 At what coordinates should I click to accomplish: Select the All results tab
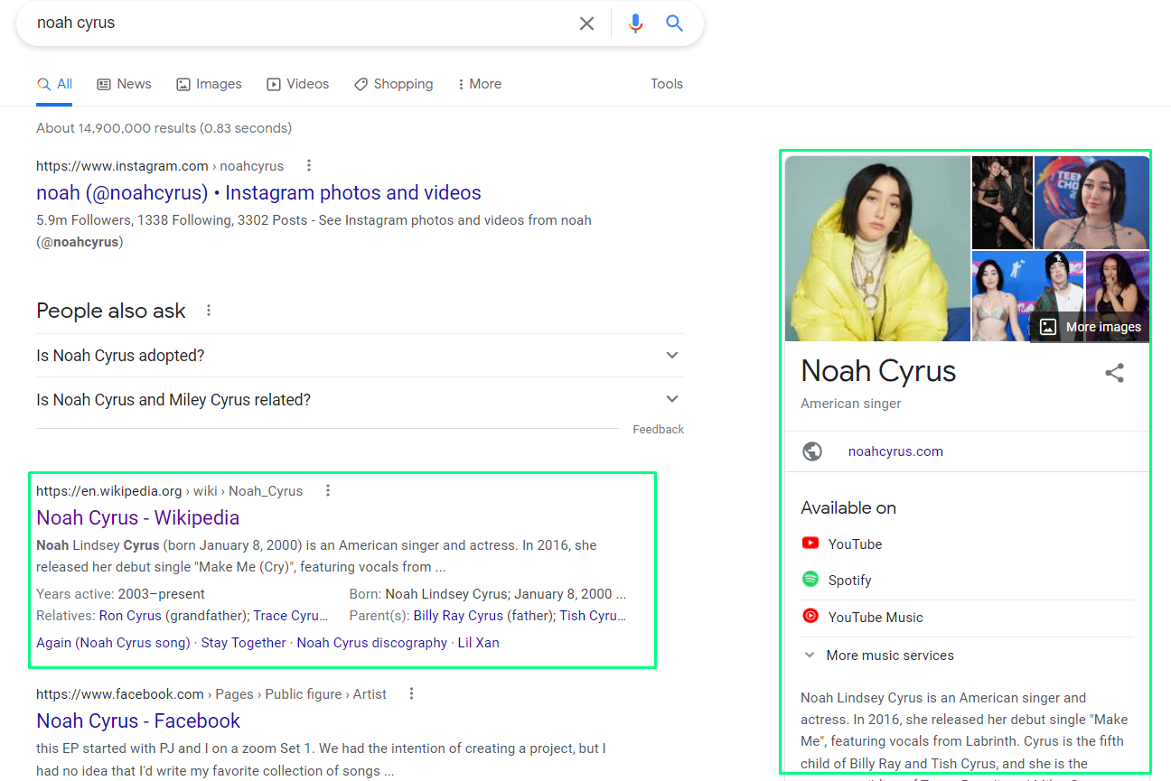tap(54, 84)
